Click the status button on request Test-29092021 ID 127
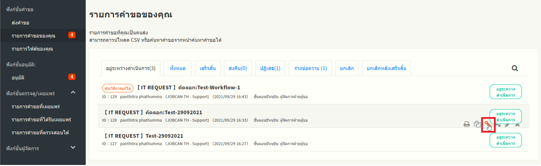 coord(505,140)
